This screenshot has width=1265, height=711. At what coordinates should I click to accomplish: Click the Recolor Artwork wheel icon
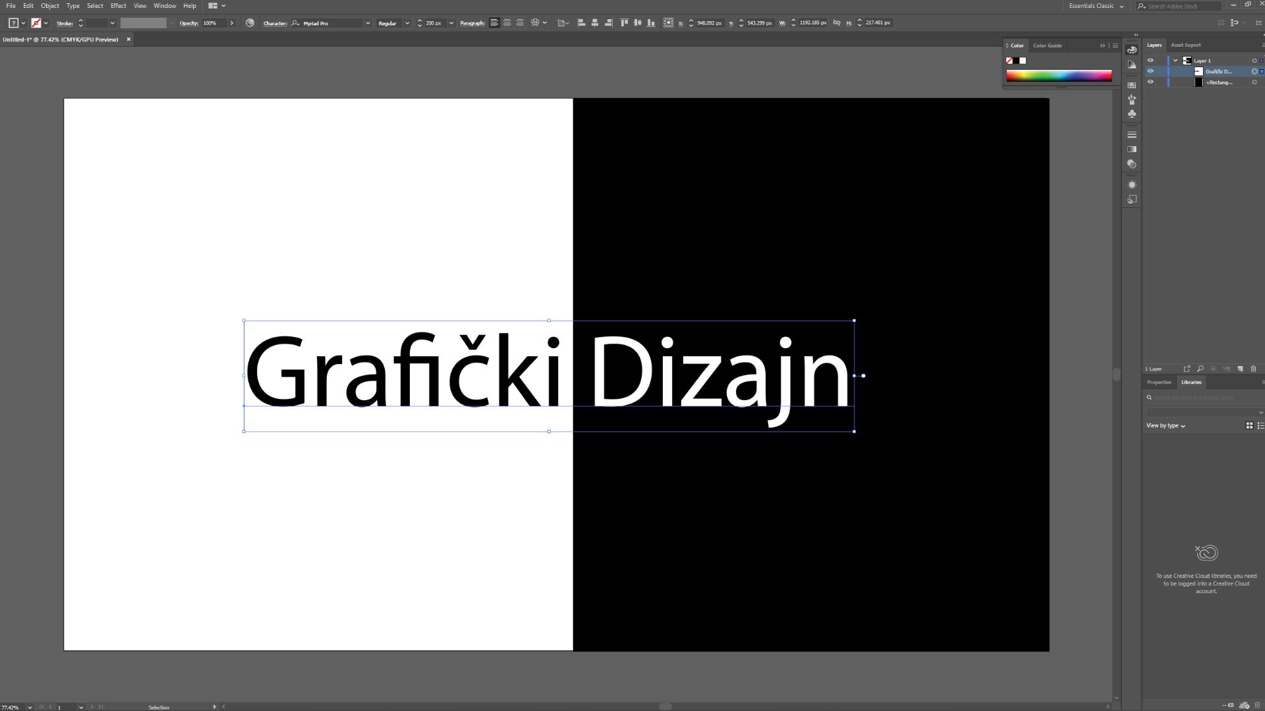click(x=250, y=23)
